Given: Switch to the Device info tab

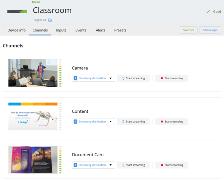Looking at the screenshot, I should 17,30.
